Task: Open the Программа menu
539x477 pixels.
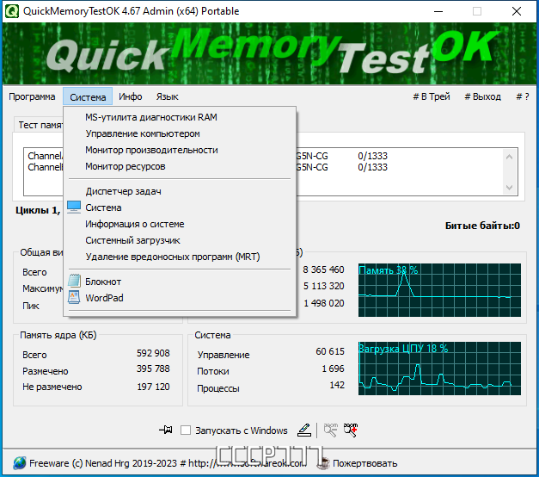Action: point(32,96)
